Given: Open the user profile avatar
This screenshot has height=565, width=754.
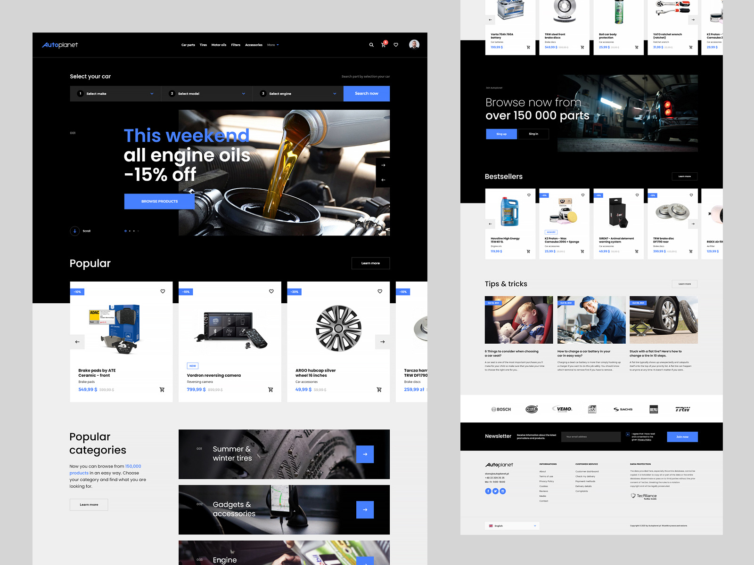Looking at the screenshot, I should [x=415, y=45].
